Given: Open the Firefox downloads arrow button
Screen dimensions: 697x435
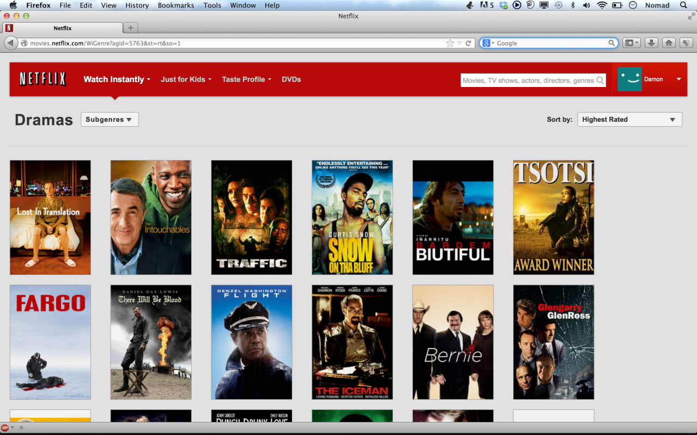Looking at the screenshot, I should [651, 43].
